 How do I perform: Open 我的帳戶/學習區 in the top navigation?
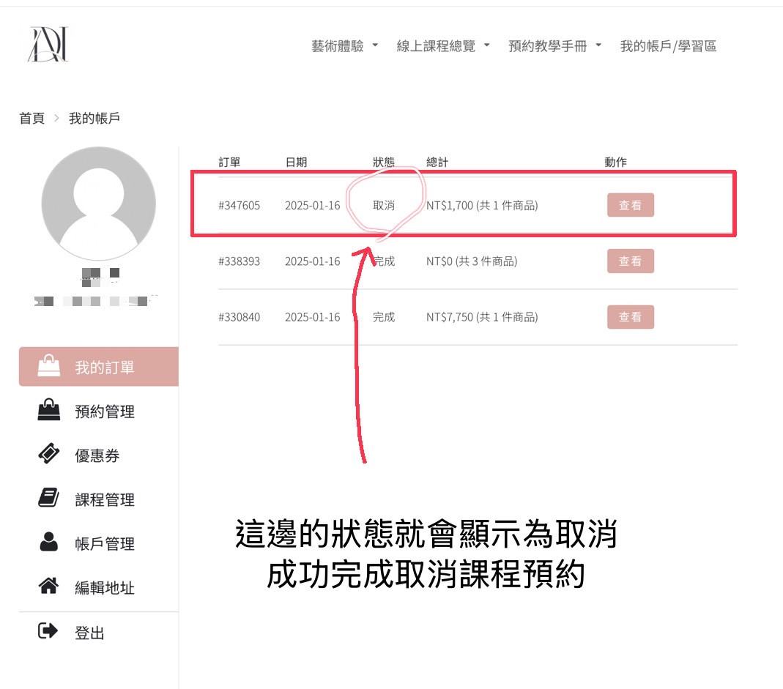click(668, 46)
